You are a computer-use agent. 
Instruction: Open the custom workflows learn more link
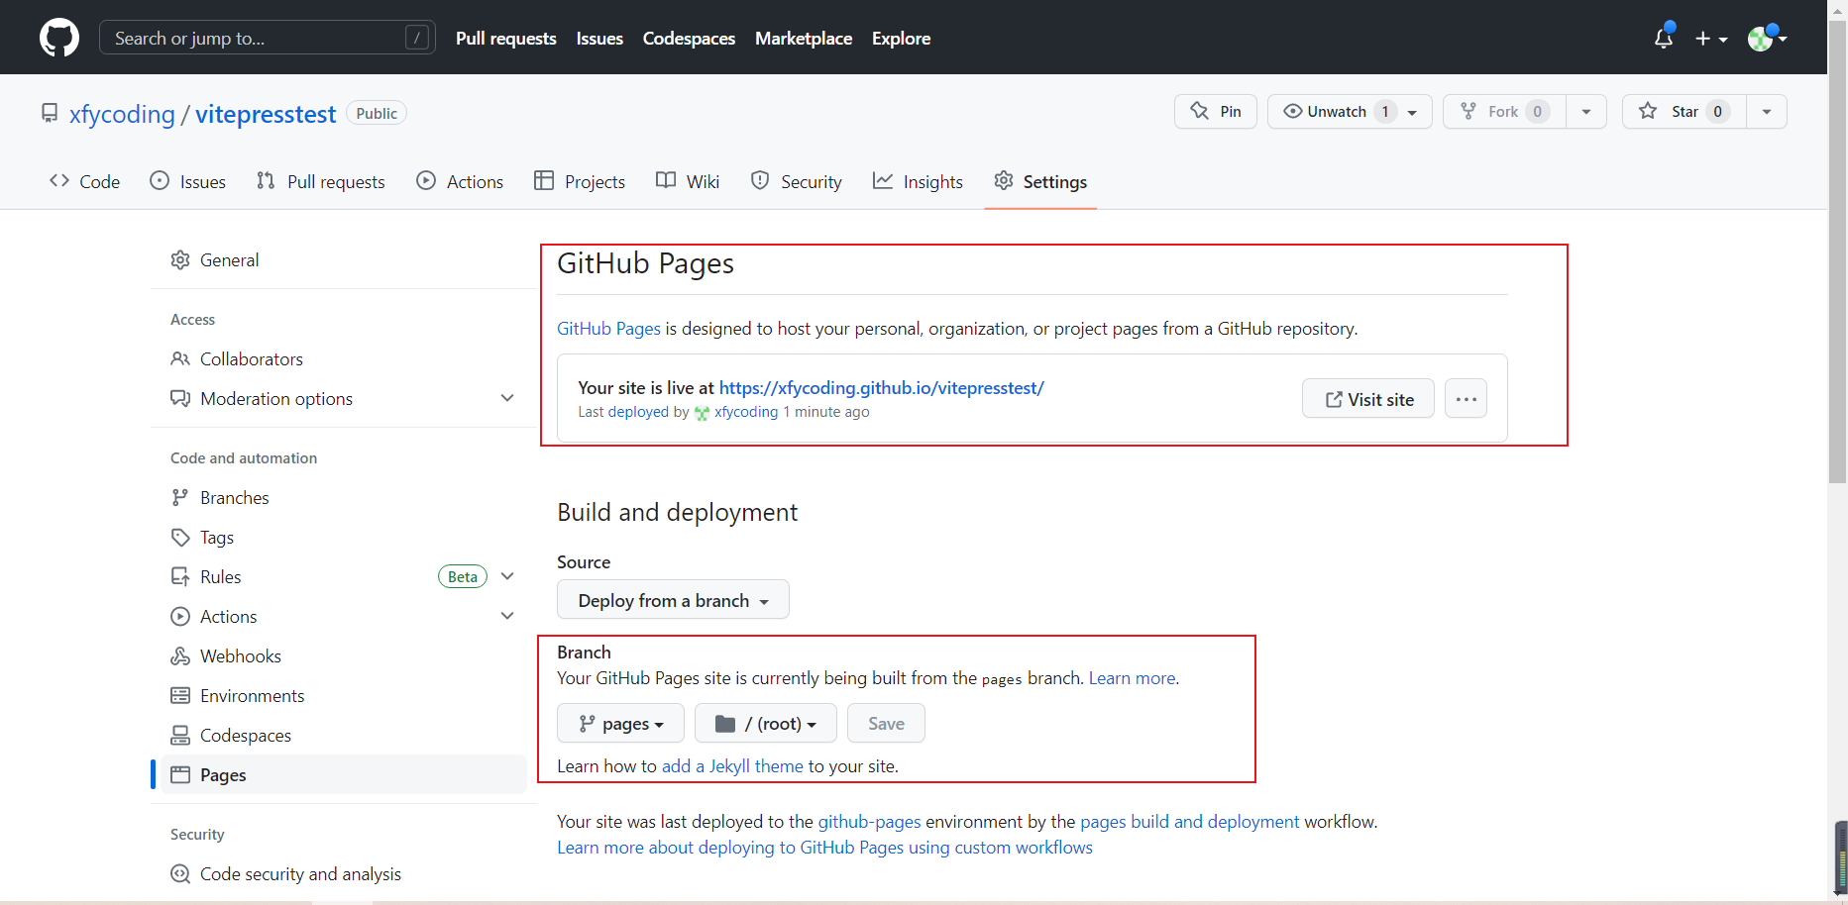(x=824, y=848)
